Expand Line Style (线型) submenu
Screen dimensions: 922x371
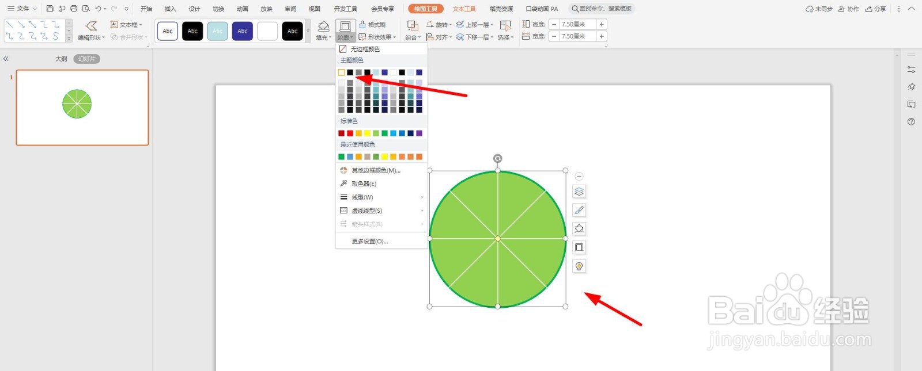click(381, 197)
